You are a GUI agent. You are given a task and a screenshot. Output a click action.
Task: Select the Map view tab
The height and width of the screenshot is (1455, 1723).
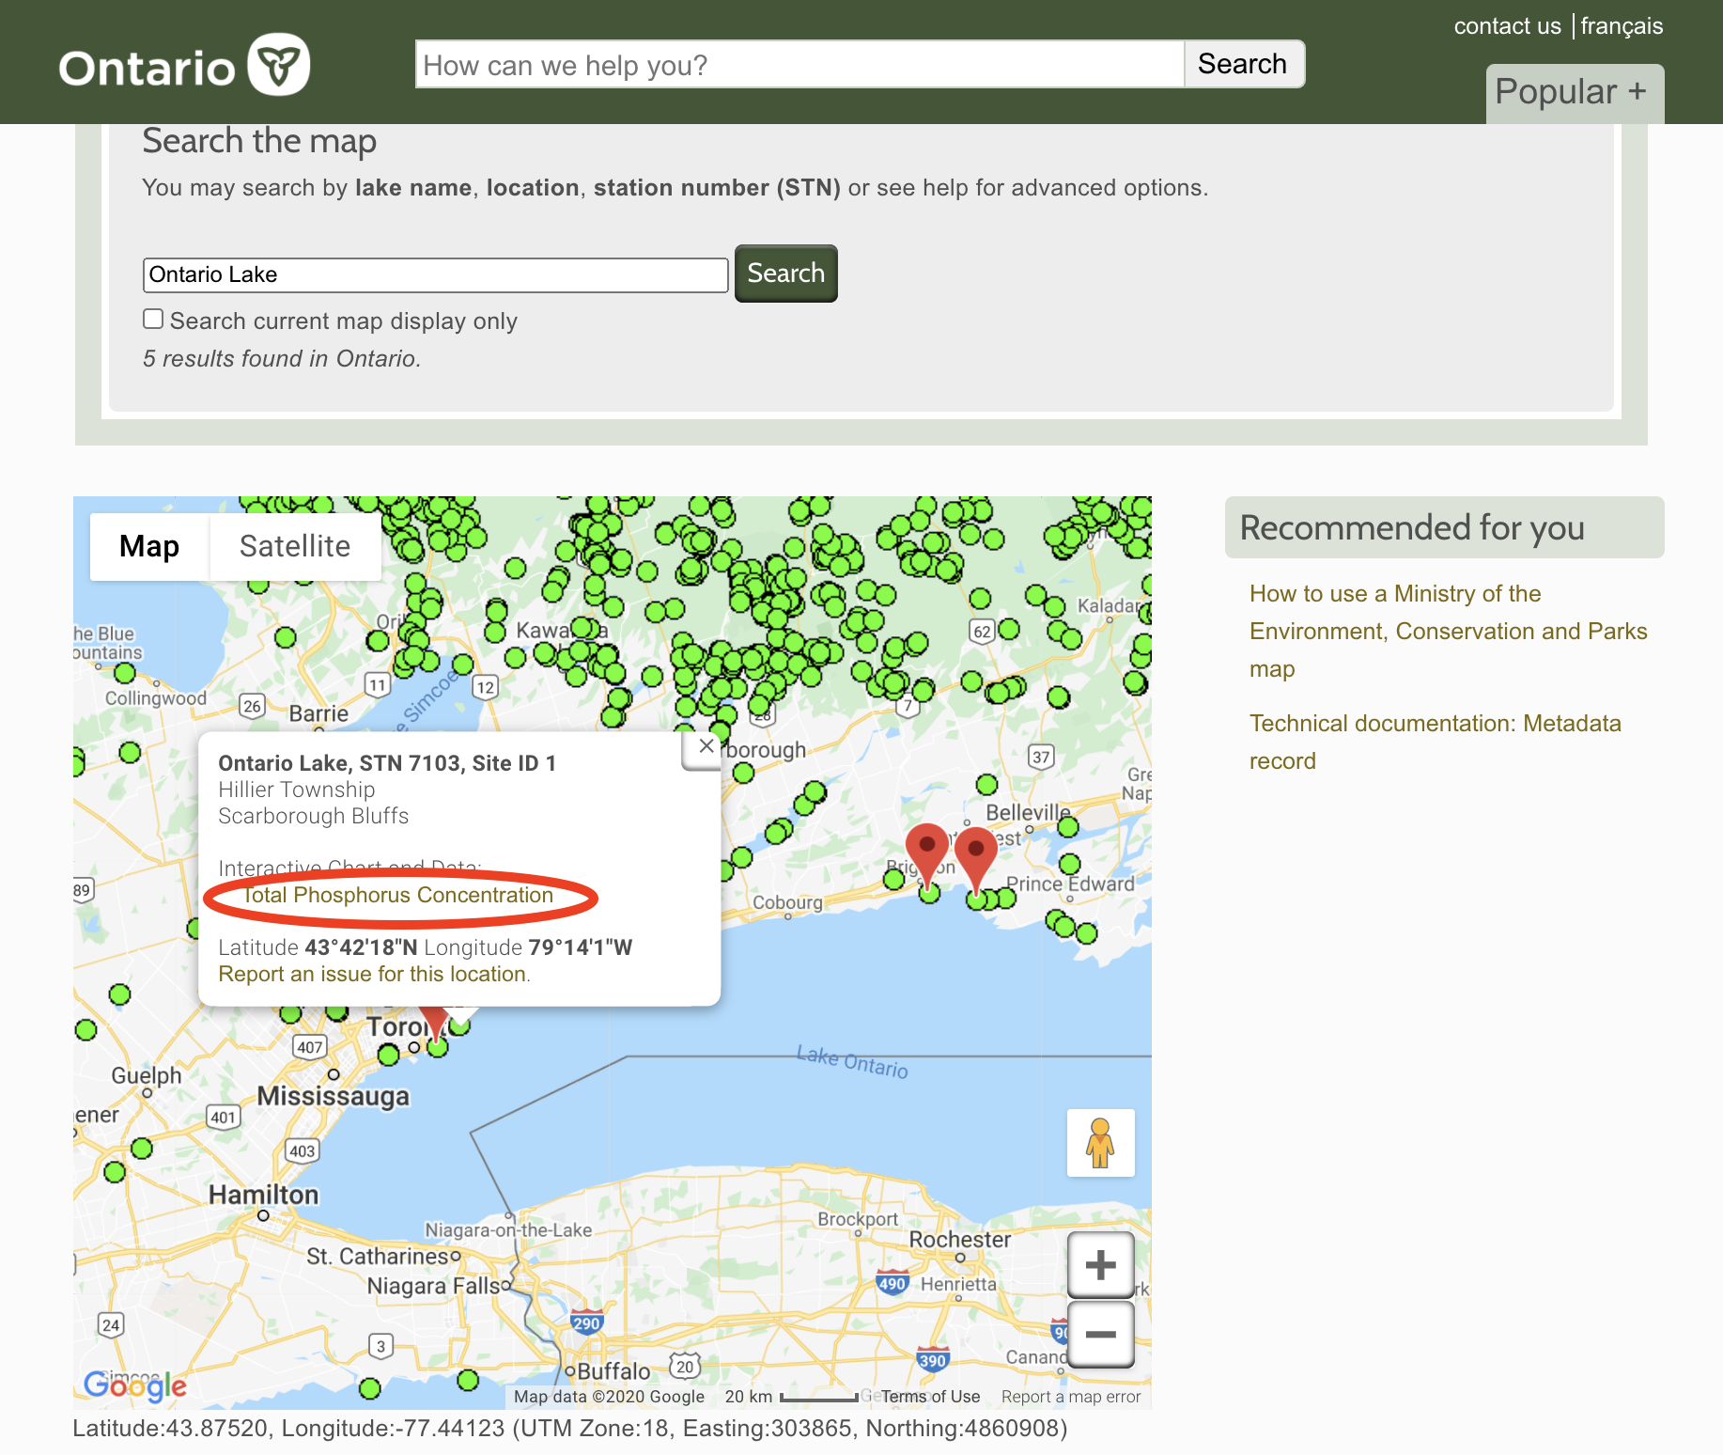point(149,546)
